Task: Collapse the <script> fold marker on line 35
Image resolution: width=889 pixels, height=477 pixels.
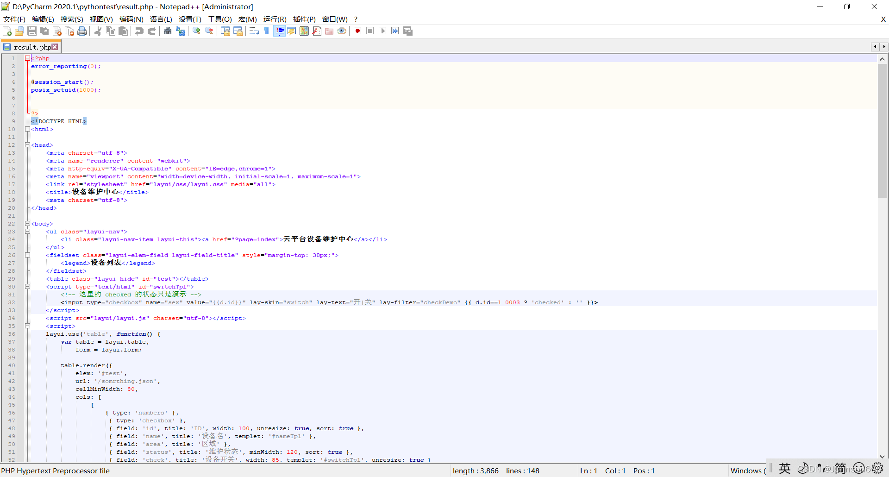Action: (27, 326)
